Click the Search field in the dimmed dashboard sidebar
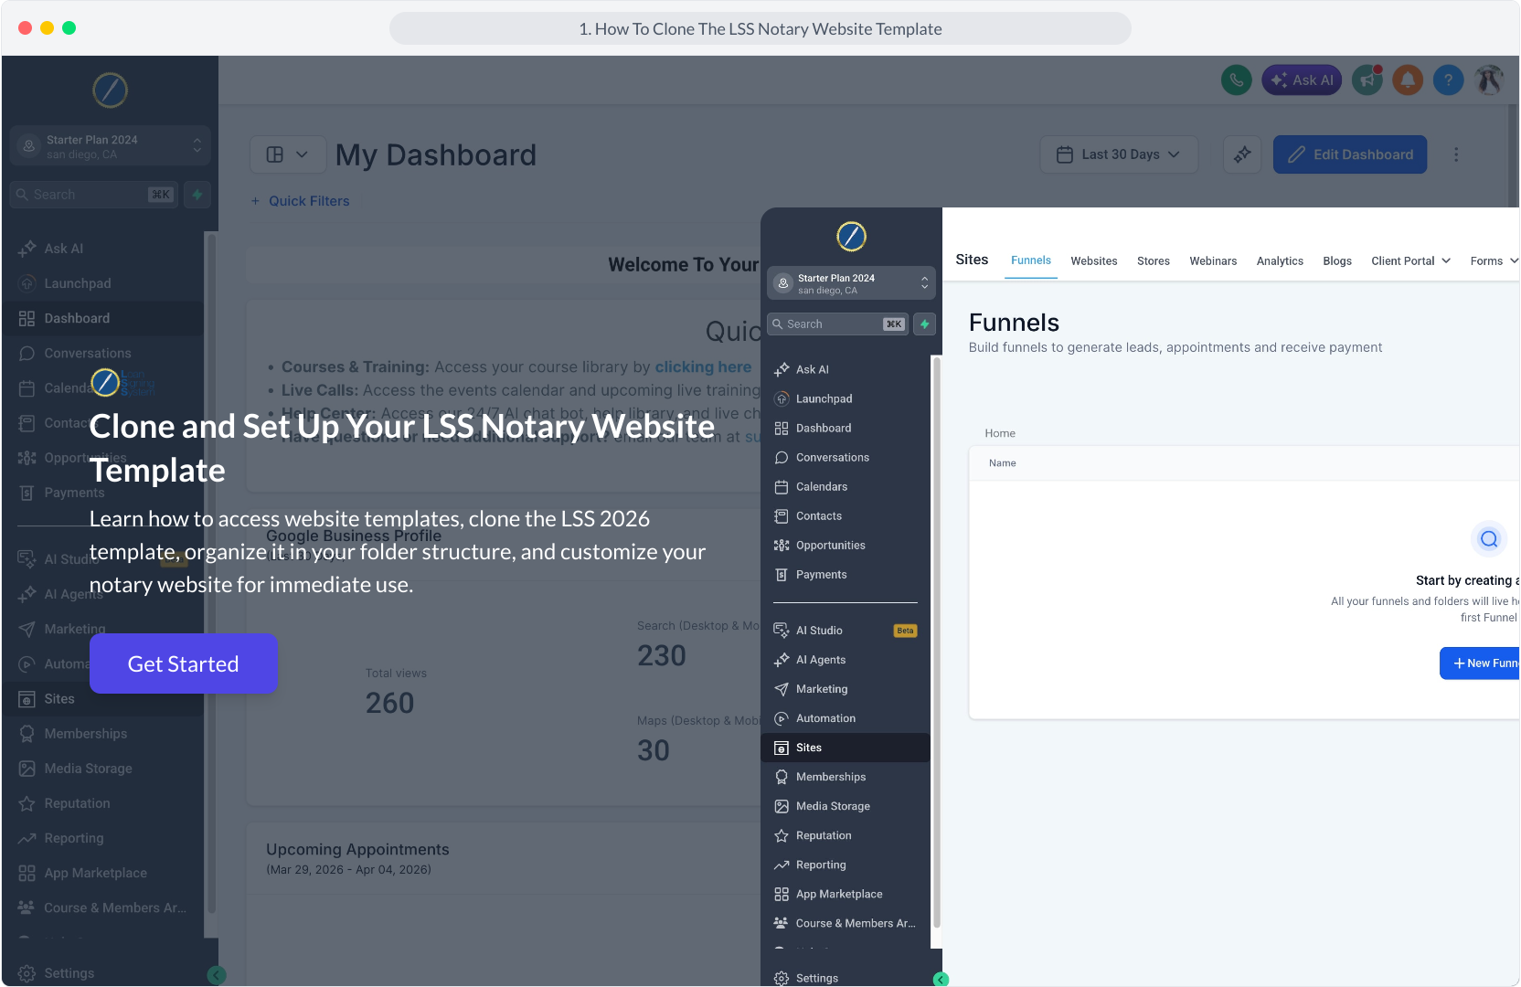The image size is (1521, 987). (95, 195)
